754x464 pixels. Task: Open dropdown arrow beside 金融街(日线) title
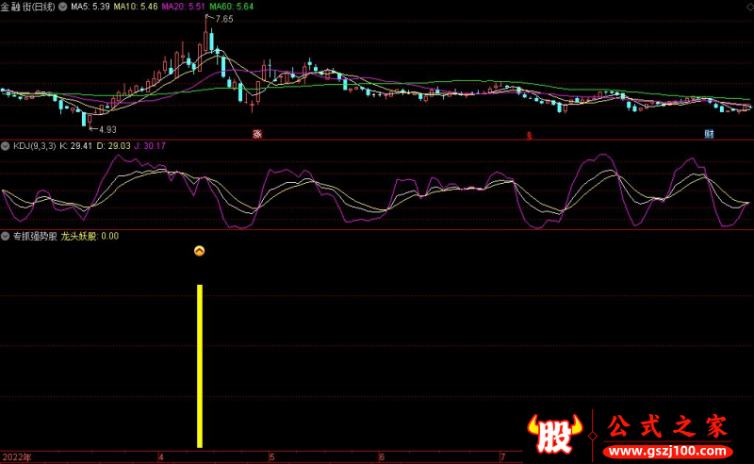(63, 7)
